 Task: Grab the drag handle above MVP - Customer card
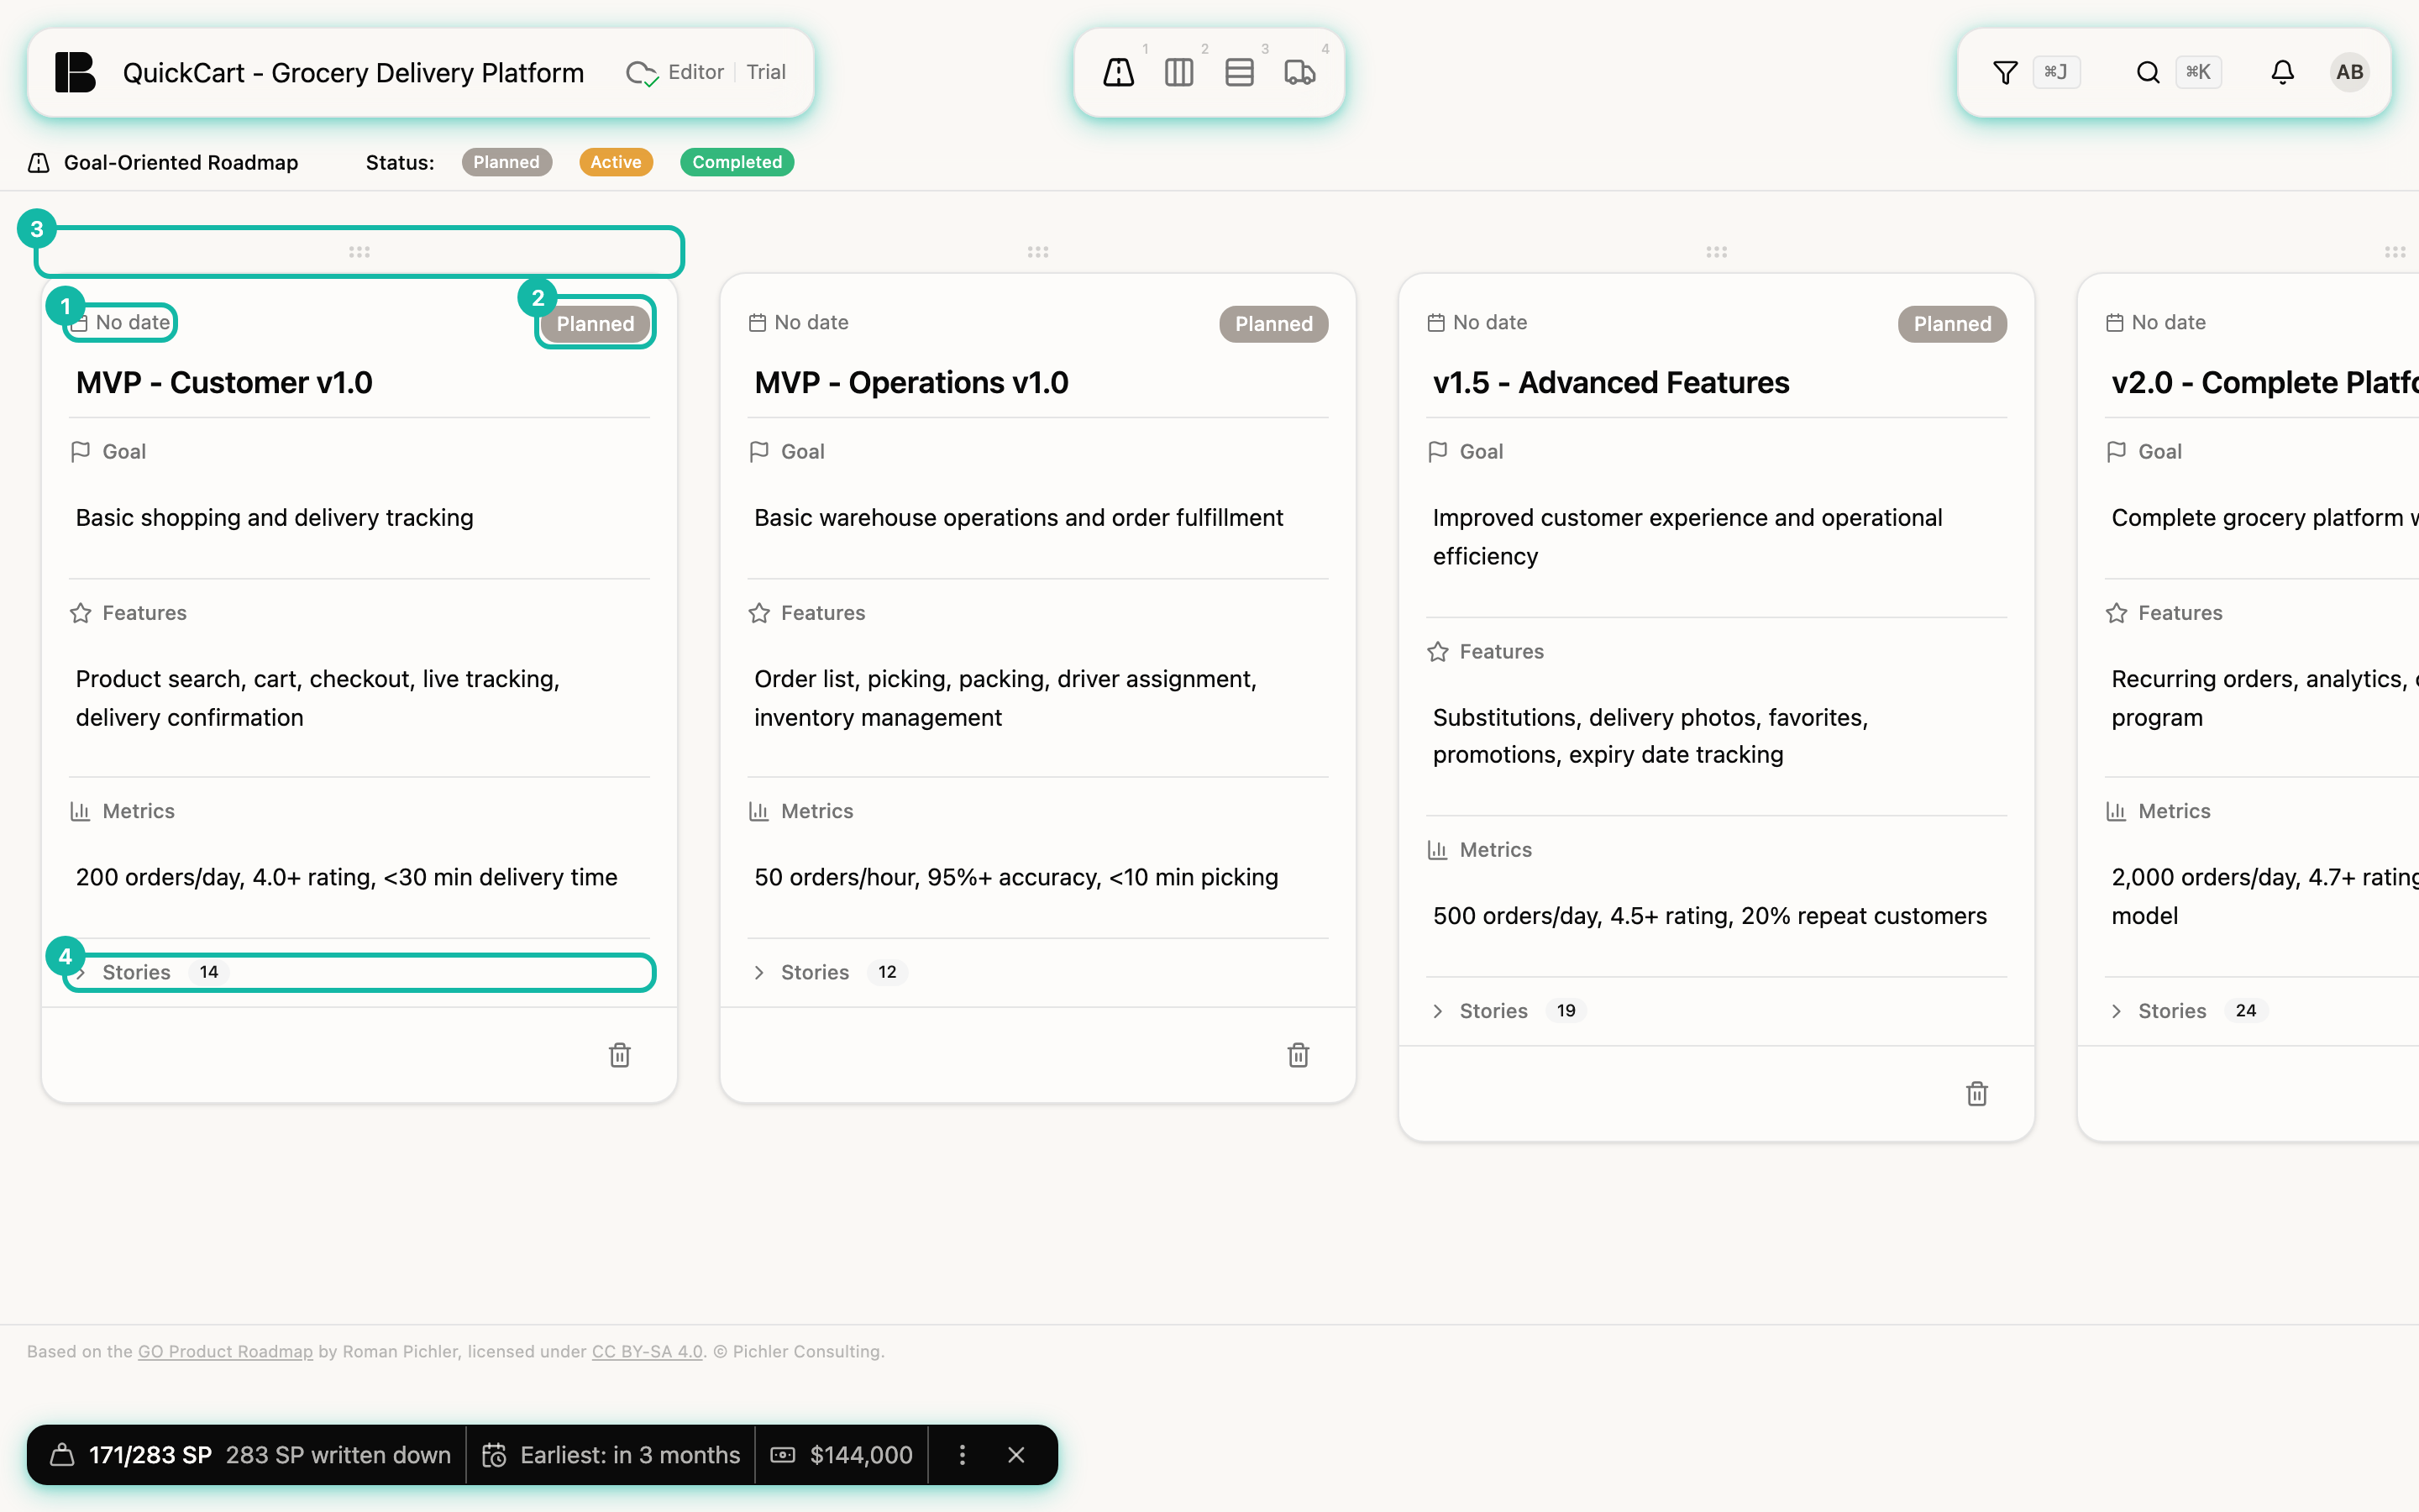tap(359, 252)
